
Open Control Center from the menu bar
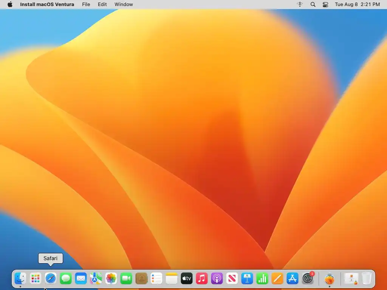325,5
